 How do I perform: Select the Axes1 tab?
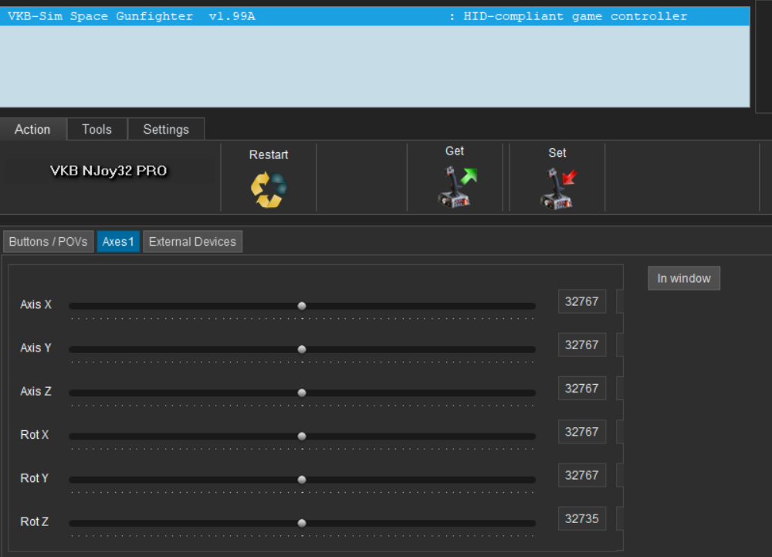(x=118, y=242)
